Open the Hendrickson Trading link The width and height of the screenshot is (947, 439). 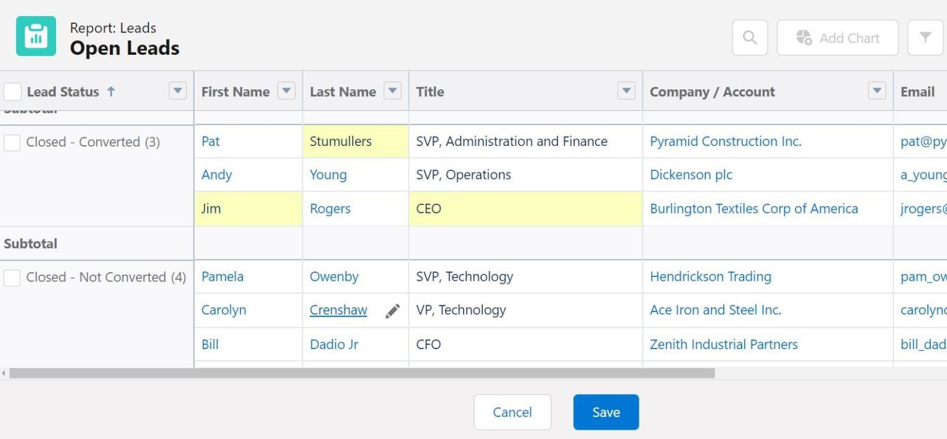click(x=710, y=276)
